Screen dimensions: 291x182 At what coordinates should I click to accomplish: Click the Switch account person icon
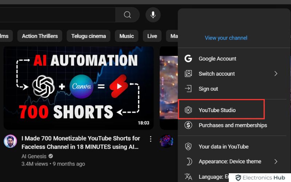coord(188,74)
